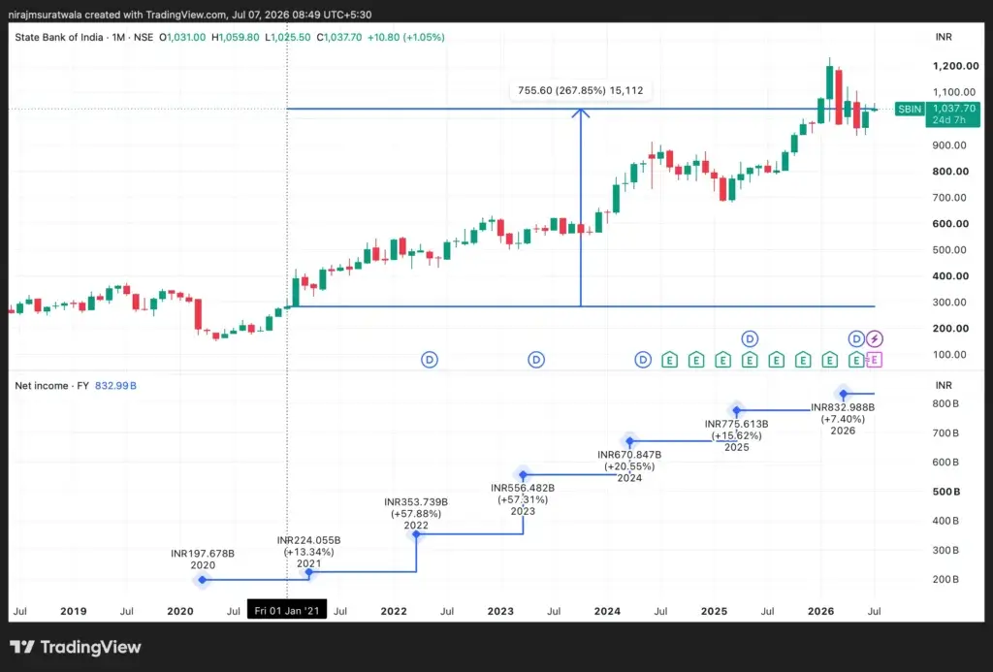Viewport: 993px width, 672px height.
Task: Click the dividend D marker near mid-2024
Action: (x=643, y=360)
